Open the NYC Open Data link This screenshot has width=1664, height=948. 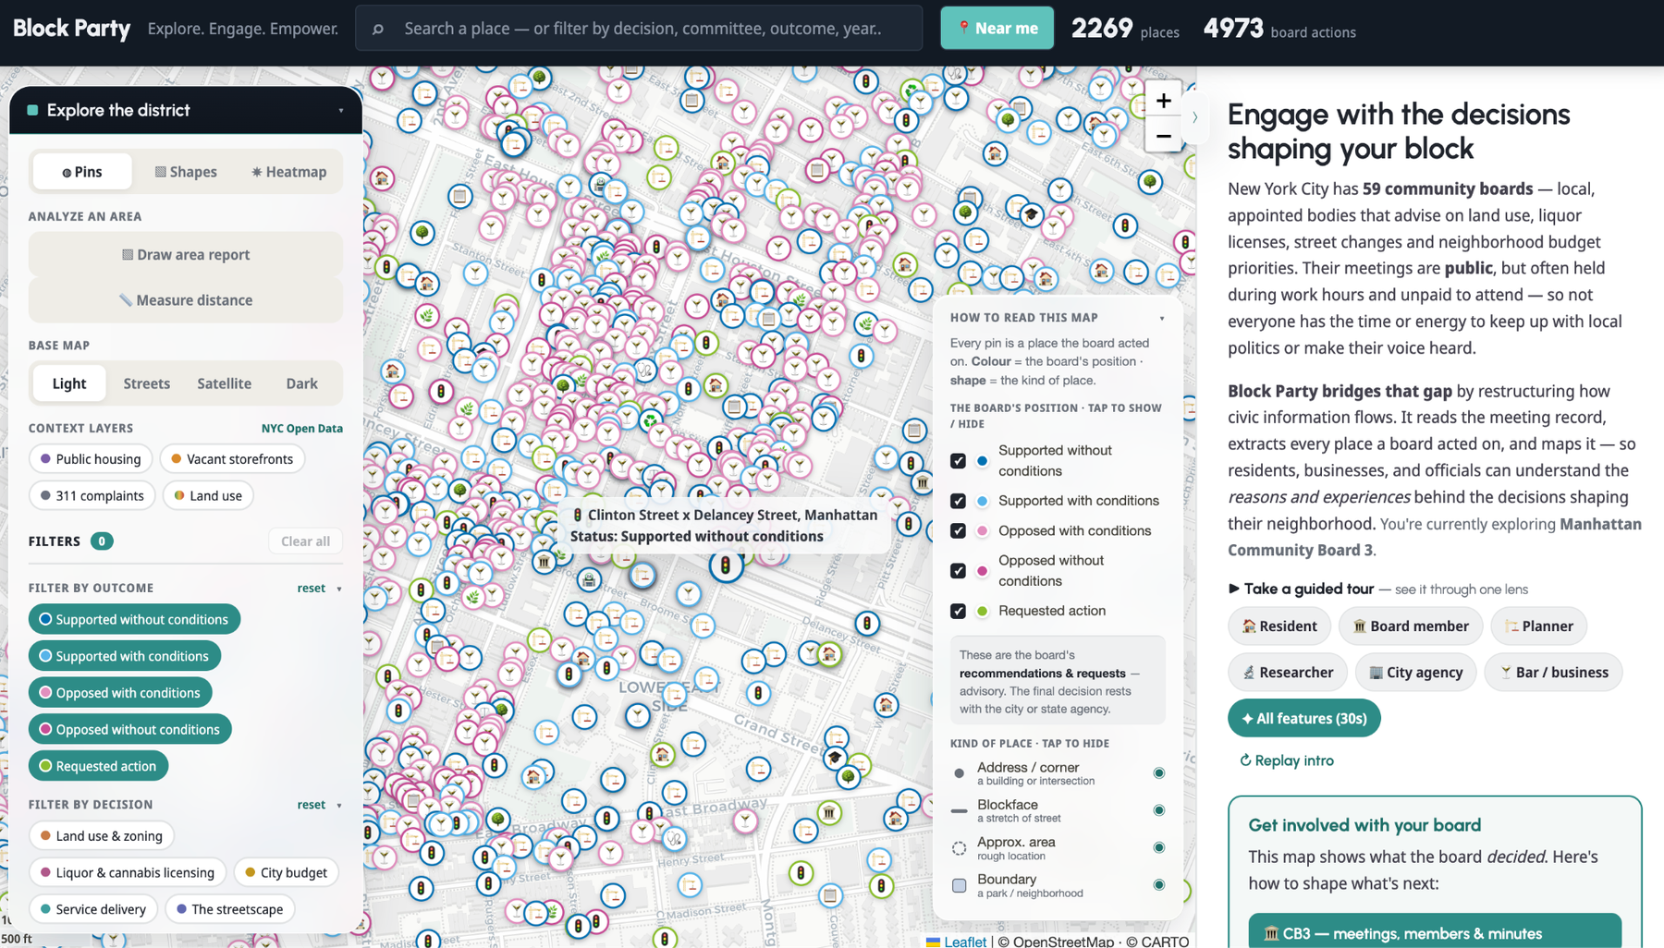coord(302,429)
